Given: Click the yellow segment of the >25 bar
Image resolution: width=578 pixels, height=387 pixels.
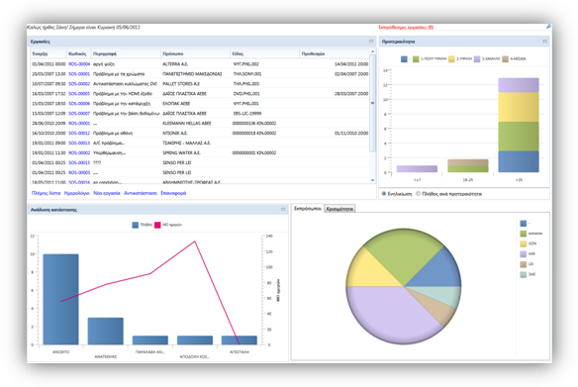Looking at the screenshot, I should pos(519,107).
